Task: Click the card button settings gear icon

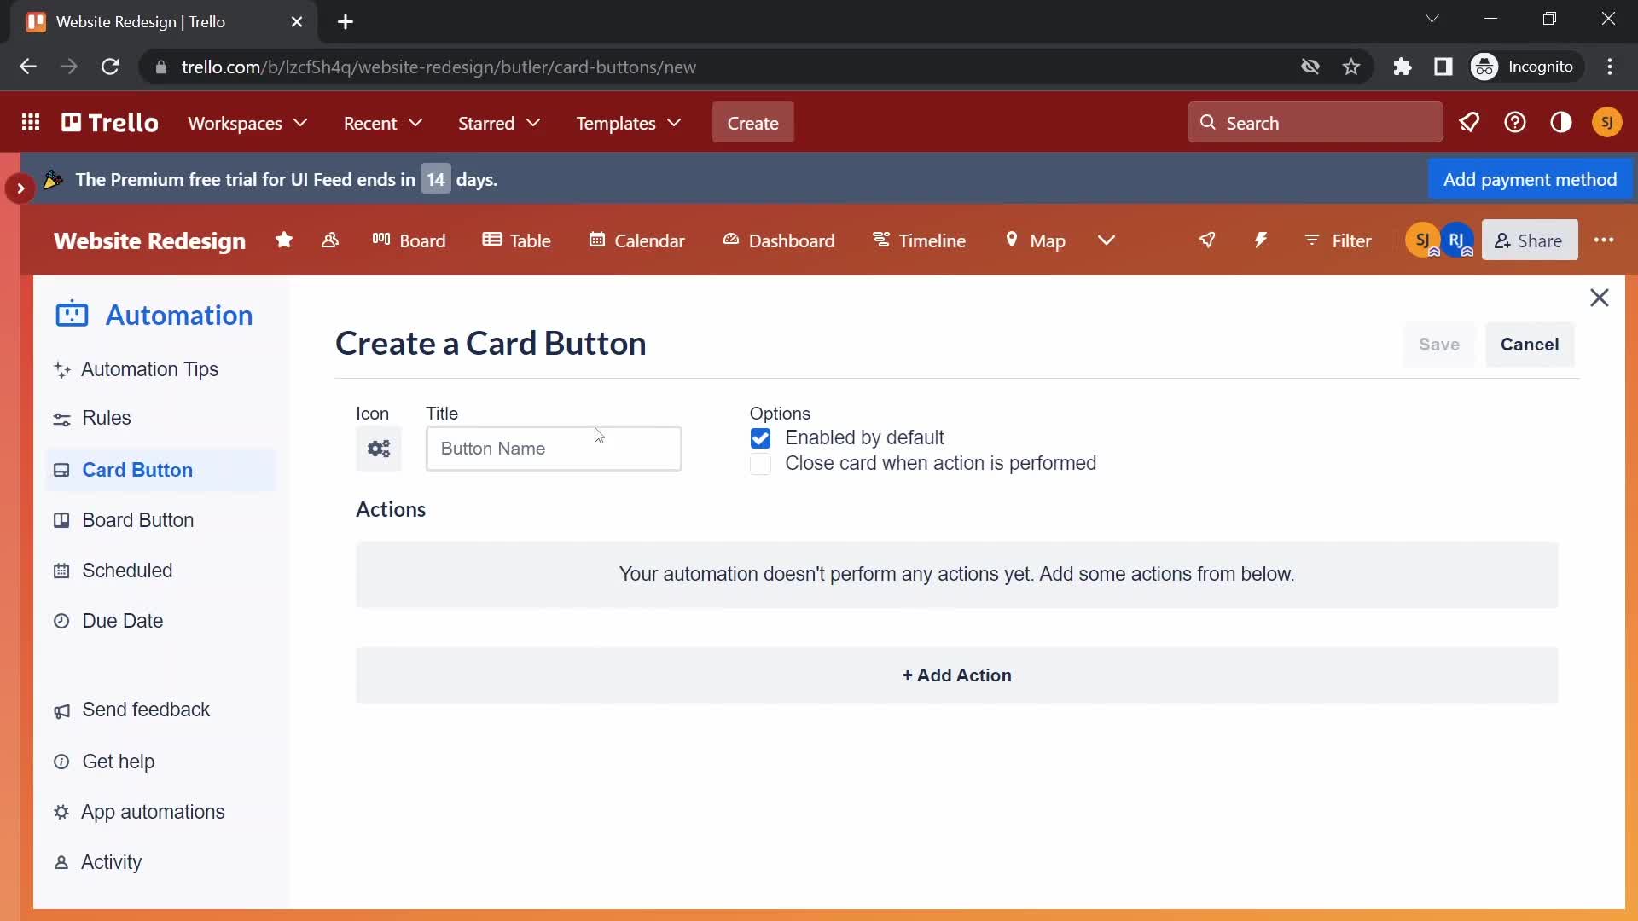Action: pos(379,449)
